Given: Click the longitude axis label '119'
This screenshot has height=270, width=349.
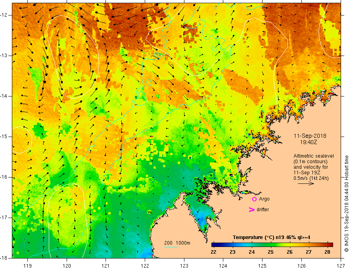Looking at the screenshot, I should coord(27,266).
